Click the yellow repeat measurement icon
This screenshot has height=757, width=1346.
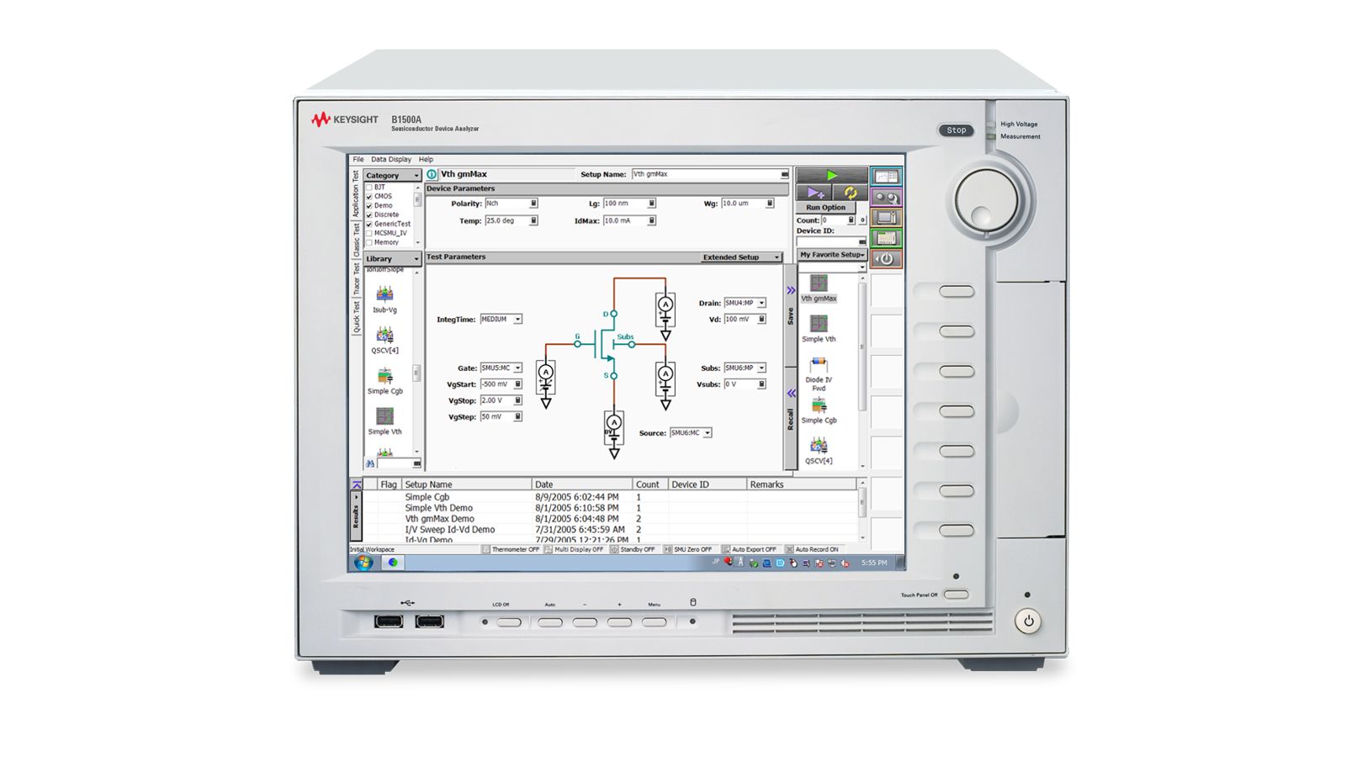coord(850,193)
